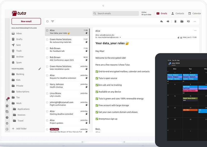Click the gift icon in left rail
This screenshot has width=207, height=147.
point(7,106)
